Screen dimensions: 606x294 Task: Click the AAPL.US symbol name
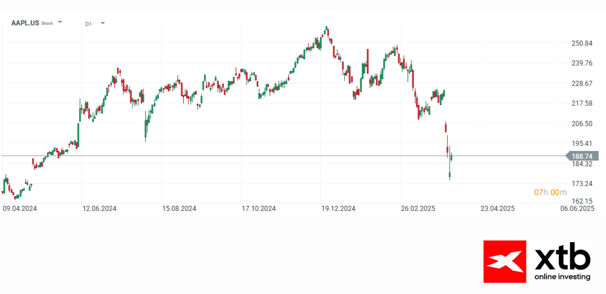tap(25, 23)
